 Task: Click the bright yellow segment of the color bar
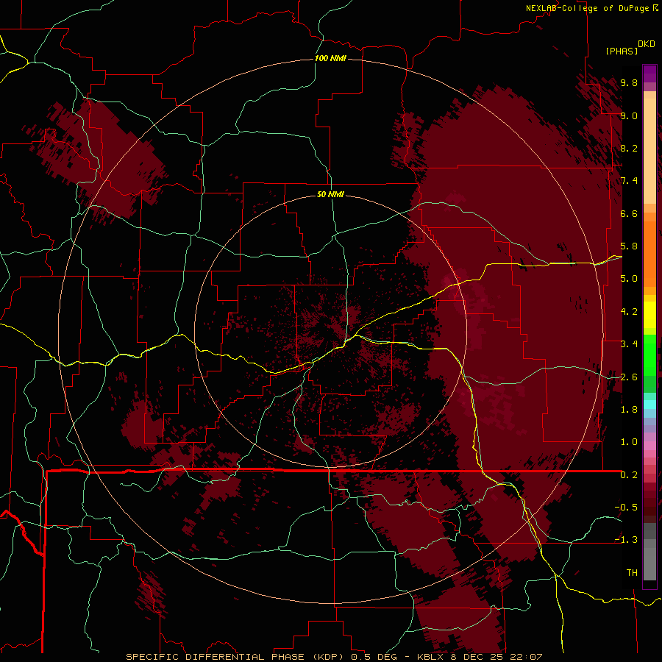(649, 315)
